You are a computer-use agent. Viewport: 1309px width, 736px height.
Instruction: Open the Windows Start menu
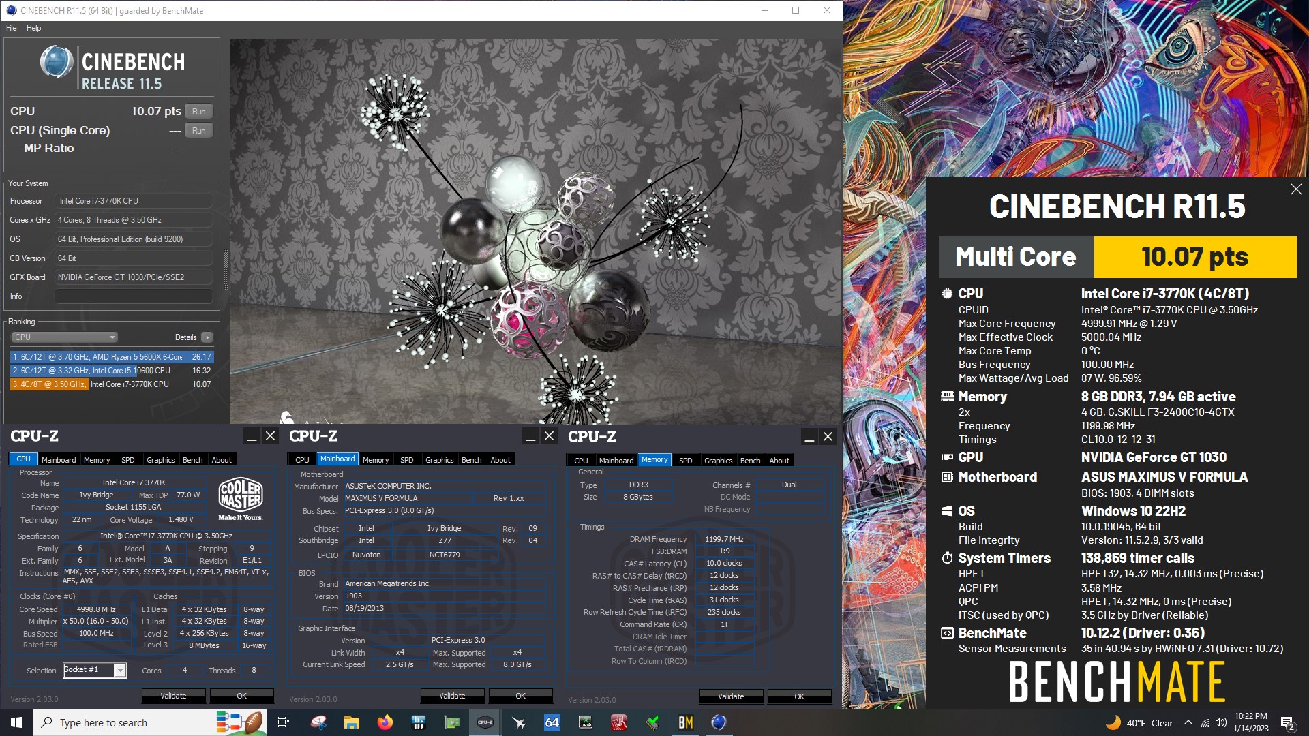16,722
